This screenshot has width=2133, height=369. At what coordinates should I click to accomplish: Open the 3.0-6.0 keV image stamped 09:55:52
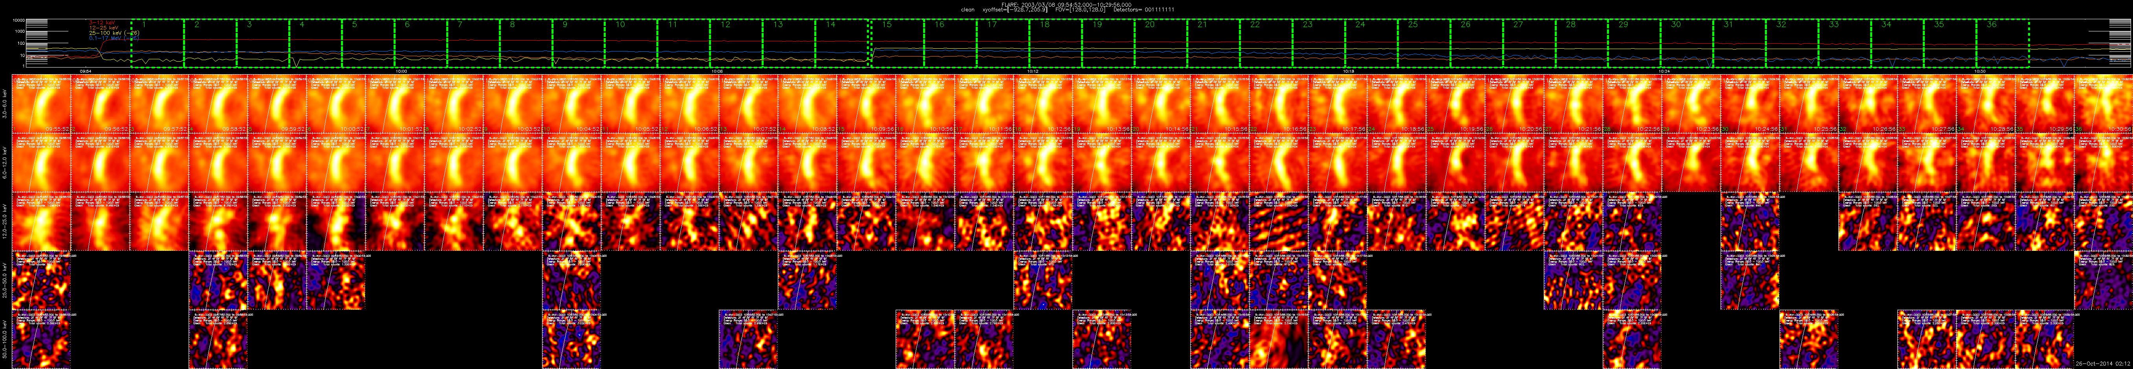(x=41, y=105)
